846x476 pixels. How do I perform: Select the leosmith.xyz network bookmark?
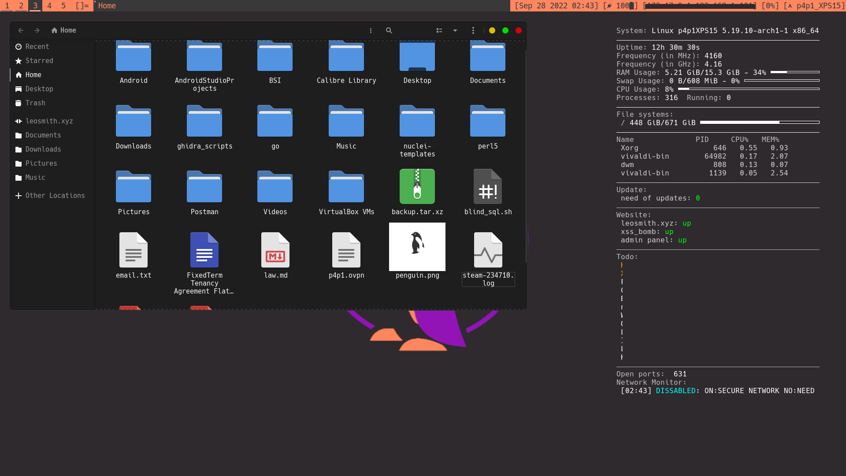(48, 121)
